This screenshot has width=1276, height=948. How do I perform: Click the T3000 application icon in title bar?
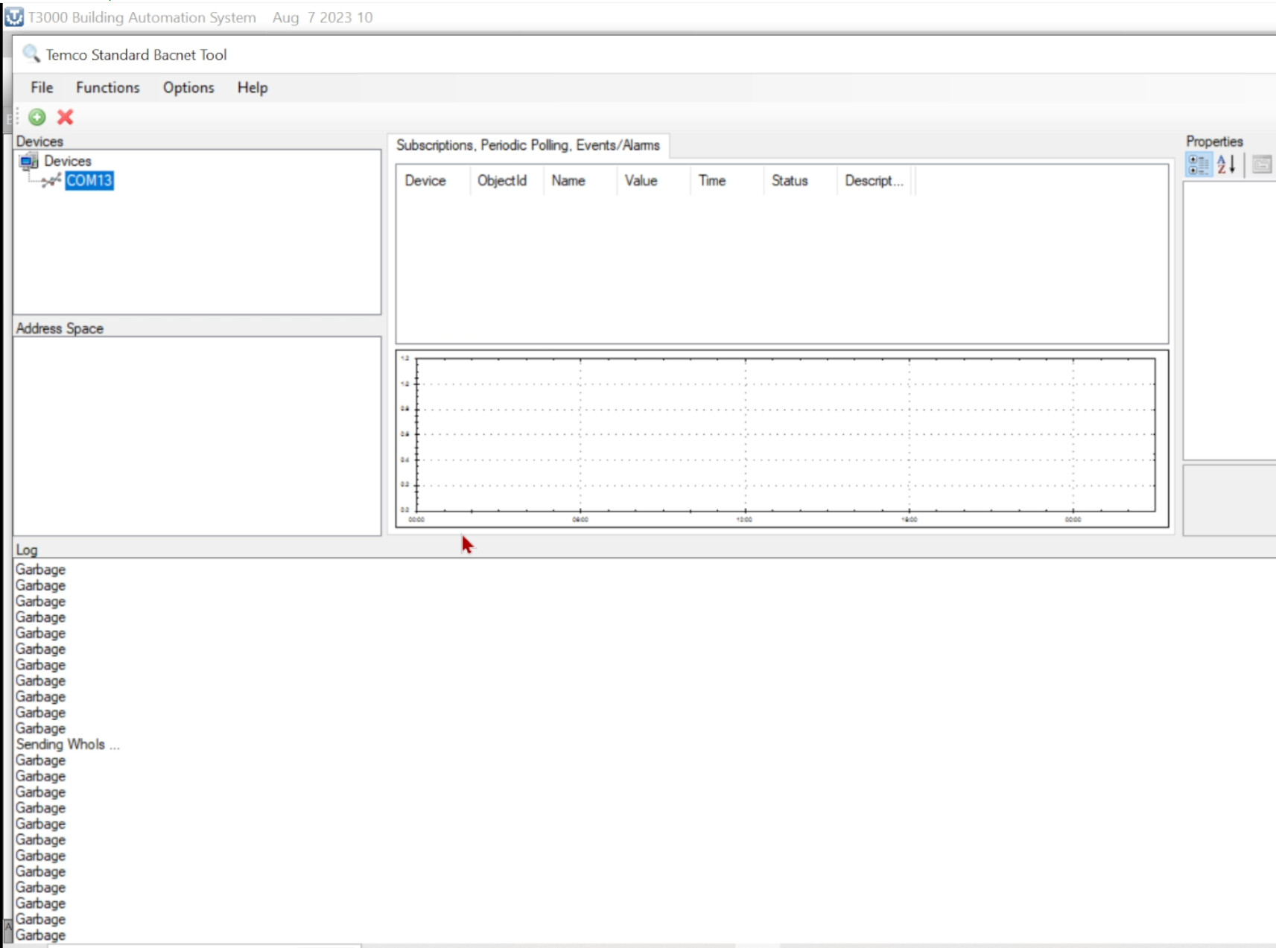coord(14,17)
